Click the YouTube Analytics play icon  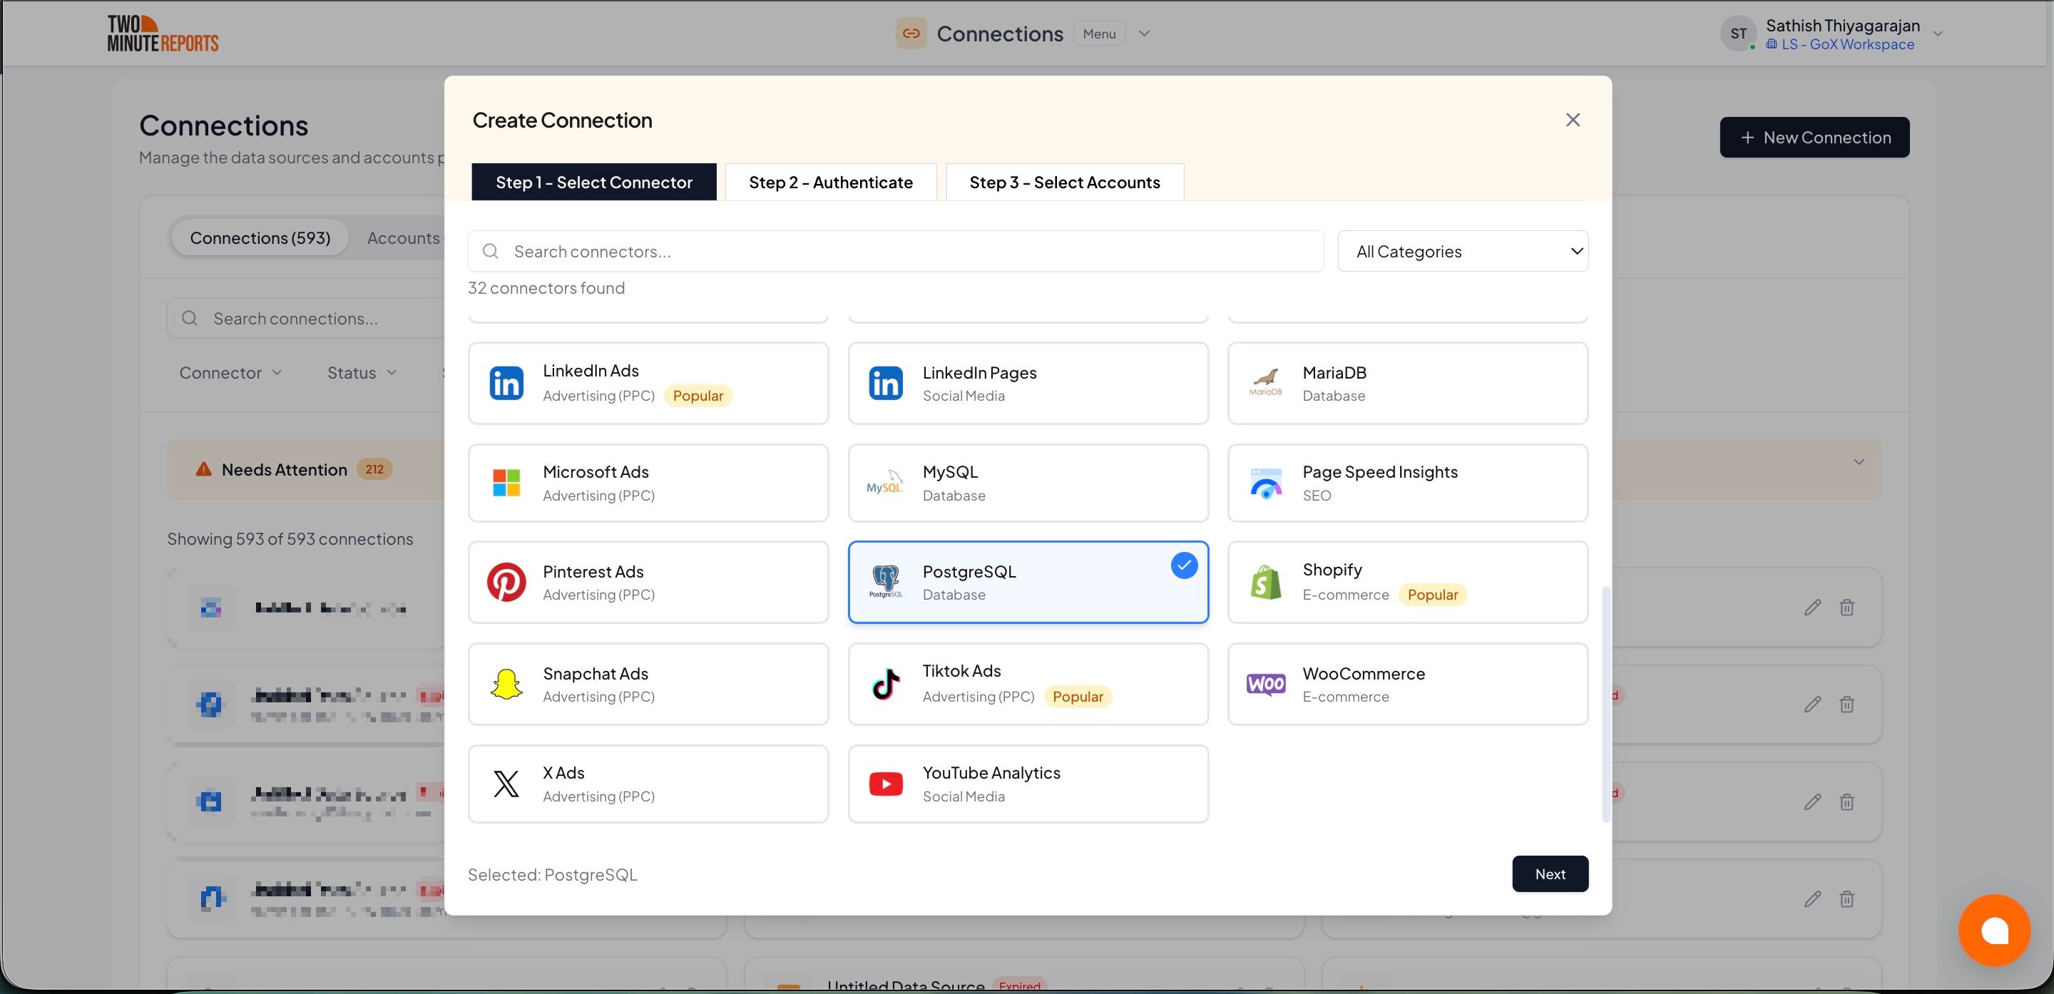(886, 784)
